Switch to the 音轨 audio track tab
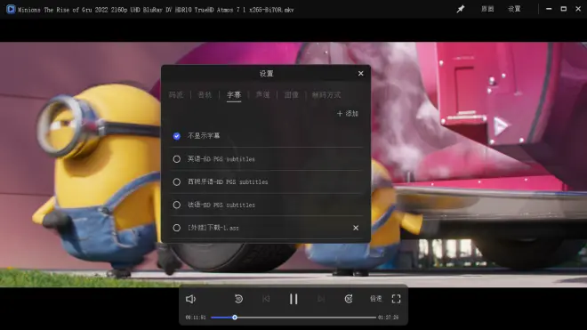 pos(205,95)
